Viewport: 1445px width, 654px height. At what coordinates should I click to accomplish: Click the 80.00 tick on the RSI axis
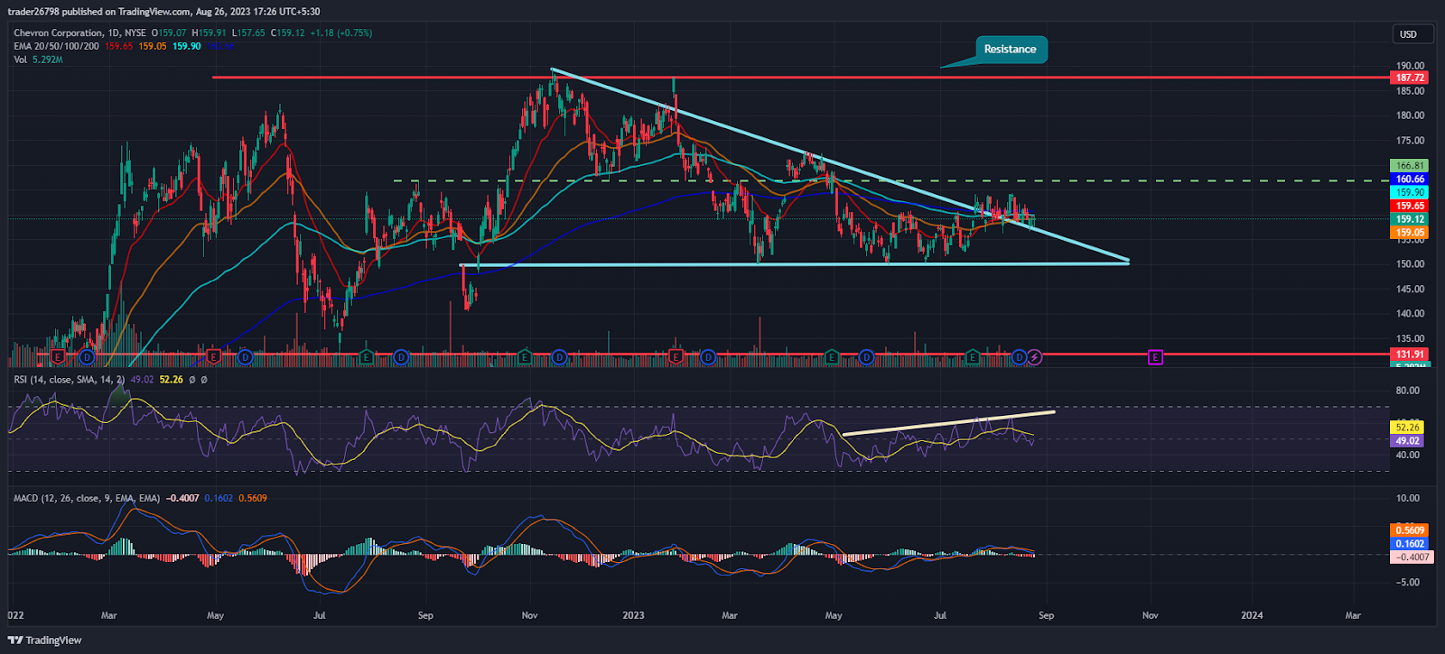click(1407, 391)
